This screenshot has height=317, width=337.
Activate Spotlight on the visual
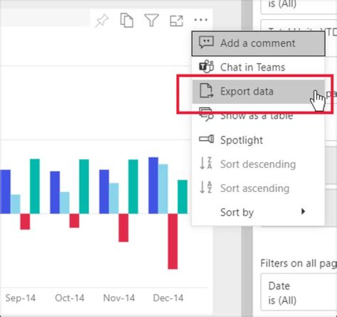[258, 140]
